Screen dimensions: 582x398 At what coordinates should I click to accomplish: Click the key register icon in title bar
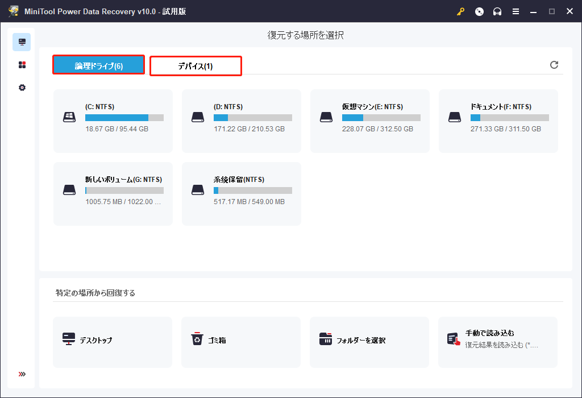[x=460, y=11]
